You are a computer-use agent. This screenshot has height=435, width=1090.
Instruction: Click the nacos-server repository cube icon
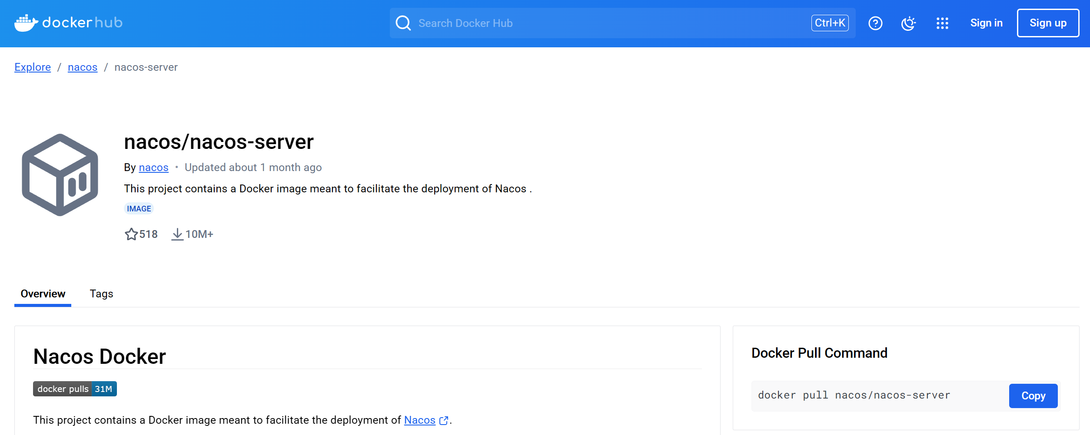[x=60, y=175]
